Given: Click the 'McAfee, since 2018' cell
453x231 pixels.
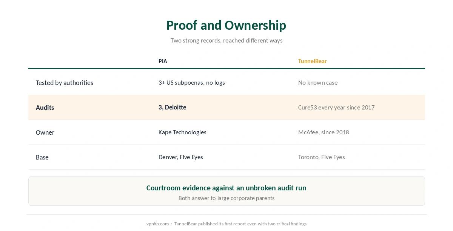Looking at the screenshot, I should (324, 132).
